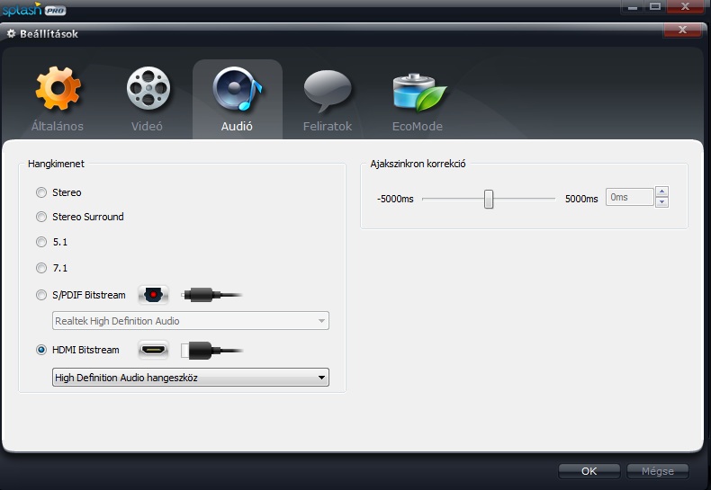Confirm settings with OK button
Viewport: 711px width, 490px height.
(x=589, y=471)
